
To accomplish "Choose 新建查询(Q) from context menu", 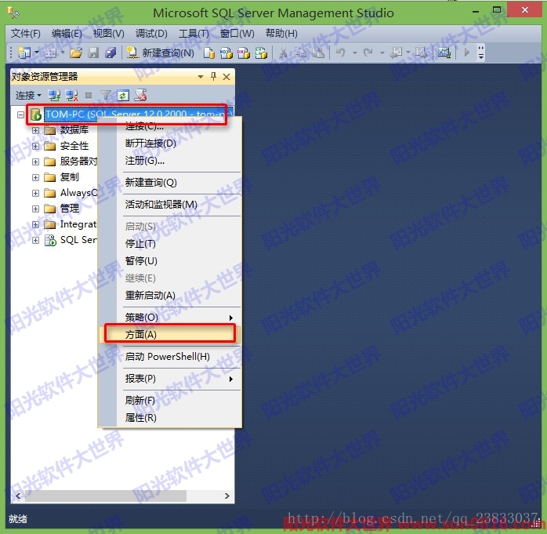I will (170, 183).
